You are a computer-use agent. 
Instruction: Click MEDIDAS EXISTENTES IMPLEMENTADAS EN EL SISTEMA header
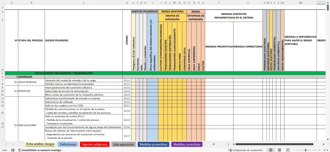pos(234,16)
